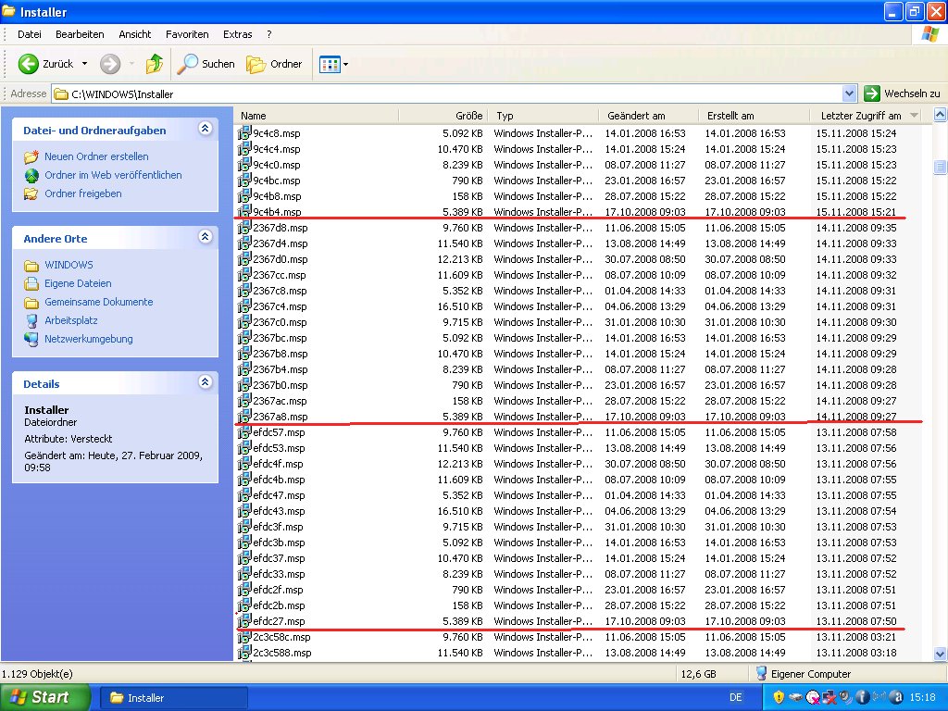This screenshot has width=948, height=711.
Task: Collapse the Datei- und Ordneraufgaben panel
Action: click(x=205, y=128)
